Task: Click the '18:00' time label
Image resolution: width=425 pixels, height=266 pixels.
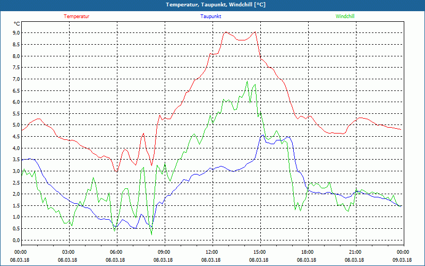Action: (x=308, y=252)
